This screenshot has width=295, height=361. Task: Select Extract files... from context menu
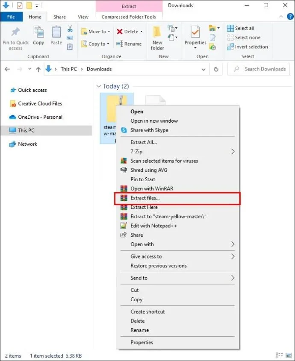(145, 198)
